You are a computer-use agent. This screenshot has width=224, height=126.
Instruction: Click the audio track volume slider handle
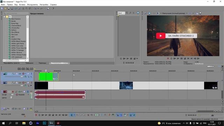(12, 94)
